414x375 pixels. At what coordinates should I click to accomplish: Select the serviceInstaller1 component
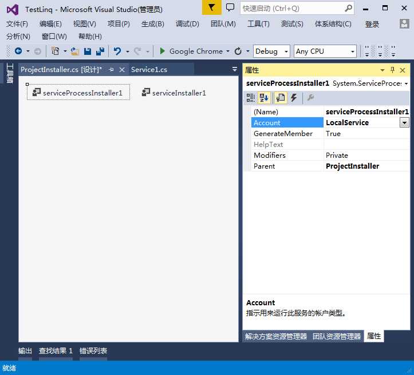[x=174, y=93]
